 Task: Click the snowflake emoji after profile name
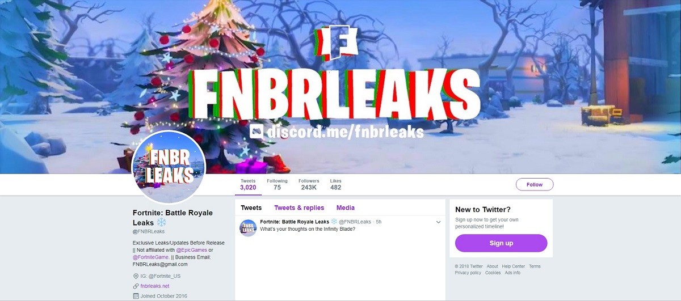161,222
